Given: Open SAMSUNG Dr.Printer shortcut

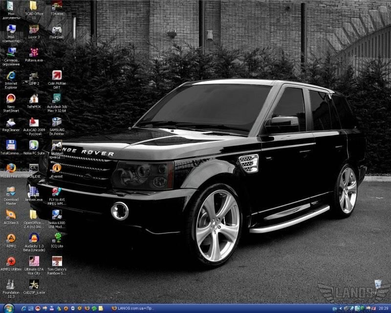Looking at the screenshot, I should 57,126.
